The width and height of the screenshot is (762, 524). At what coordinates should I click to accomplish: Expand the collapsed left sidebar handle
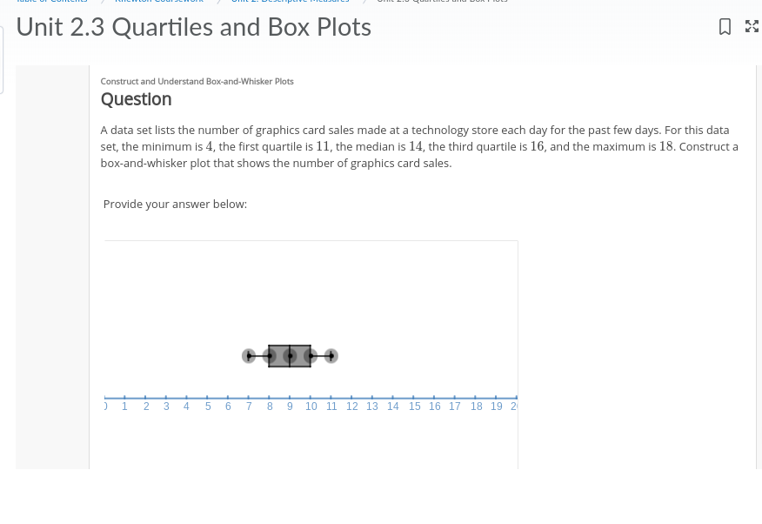tap(3, 60)
